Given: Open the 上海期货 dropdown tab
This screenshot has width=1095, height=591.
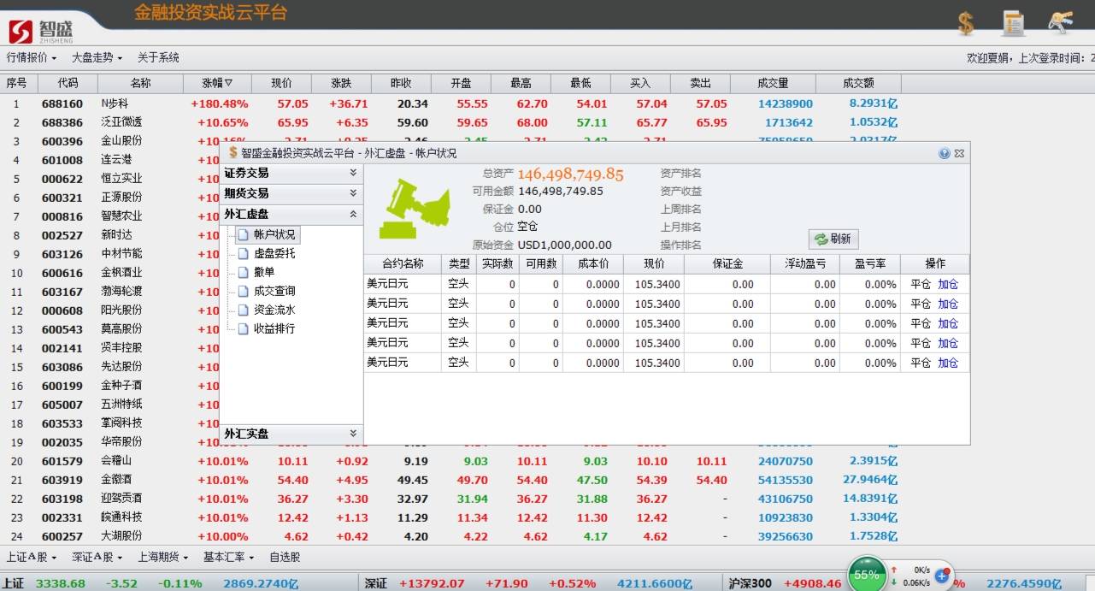Looking at the screenshot, I should click(x=163, y=557).
